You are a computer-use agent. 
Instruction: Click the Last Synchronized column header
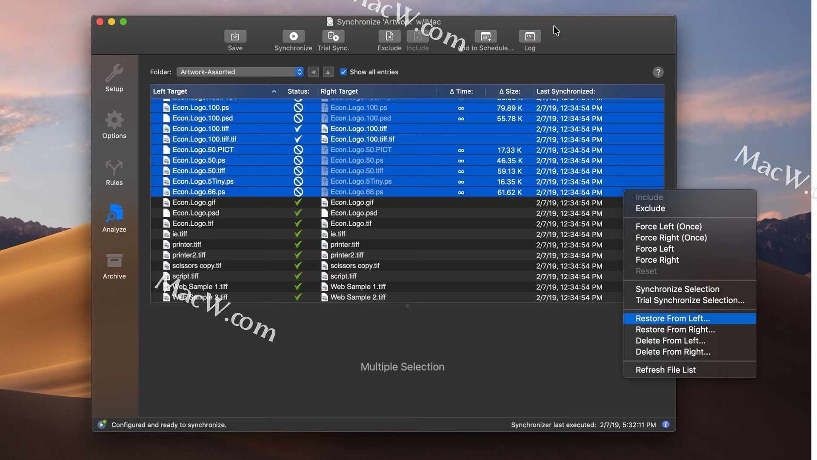click(566, 91)
